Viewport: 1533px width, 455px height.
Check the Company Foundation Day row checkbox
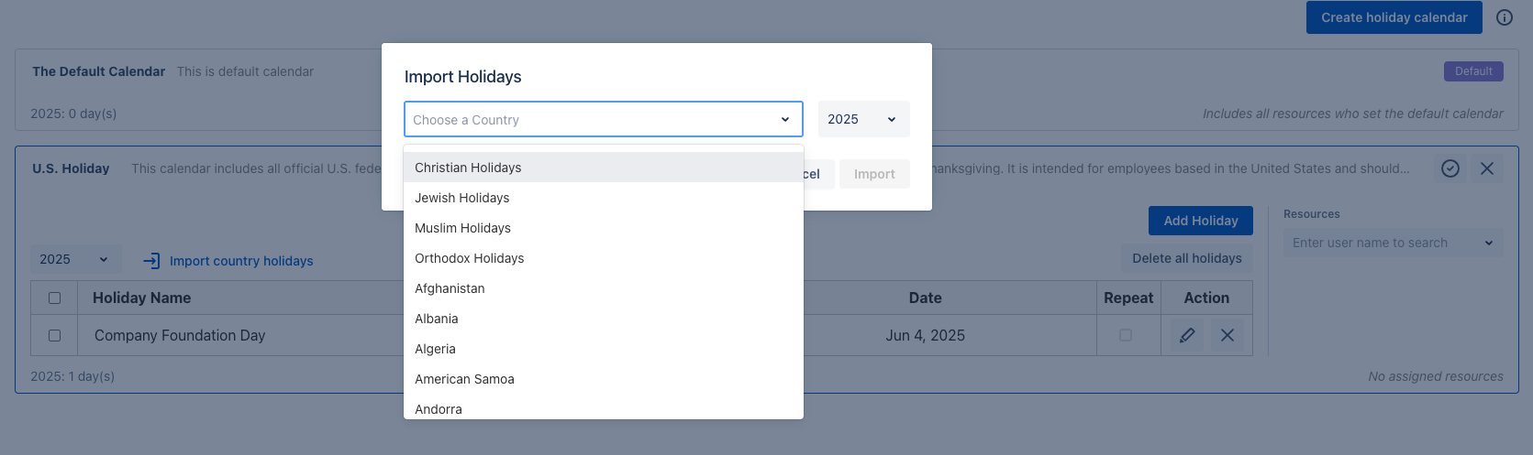coord(55,336)
